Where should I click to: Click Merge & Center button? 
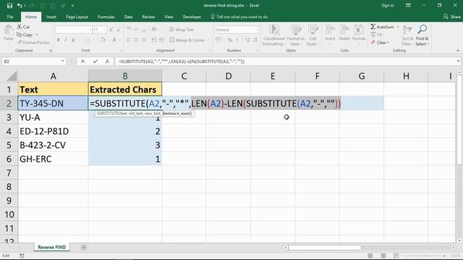pos(187,40)
